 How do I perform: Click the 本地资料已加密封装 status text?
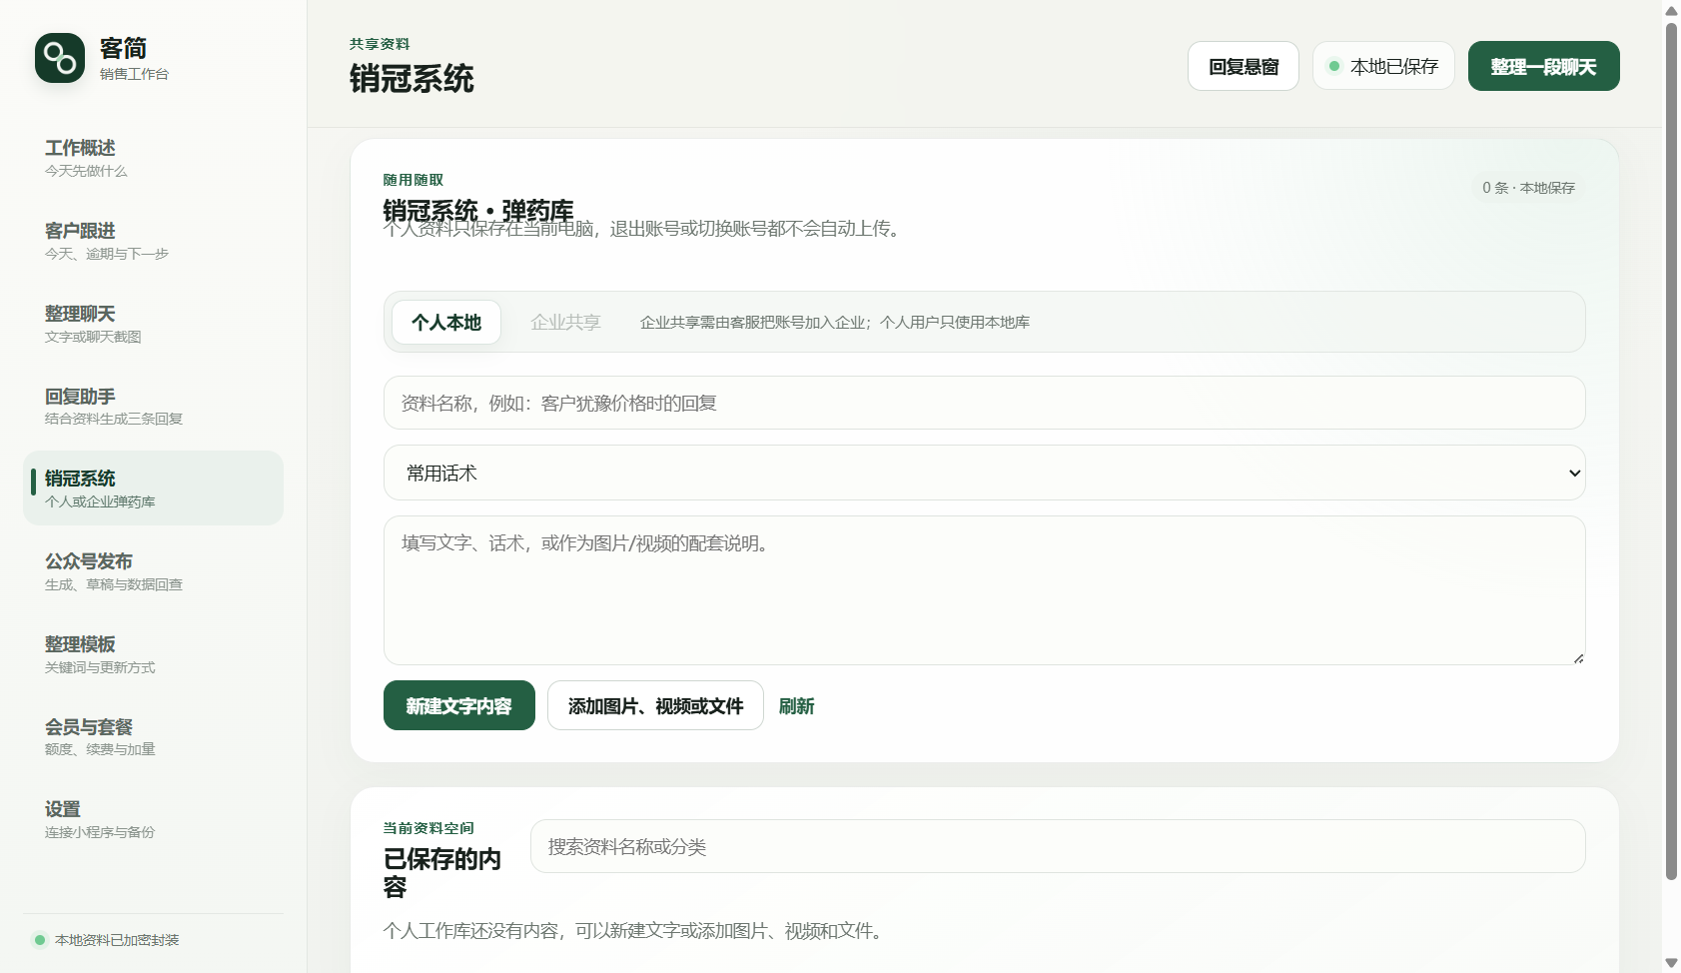tap(117, 940)
